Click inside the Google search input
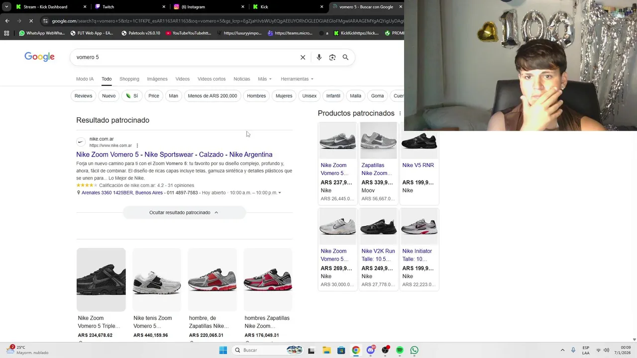This screenshot has height=358, width=637. point(184,57)
